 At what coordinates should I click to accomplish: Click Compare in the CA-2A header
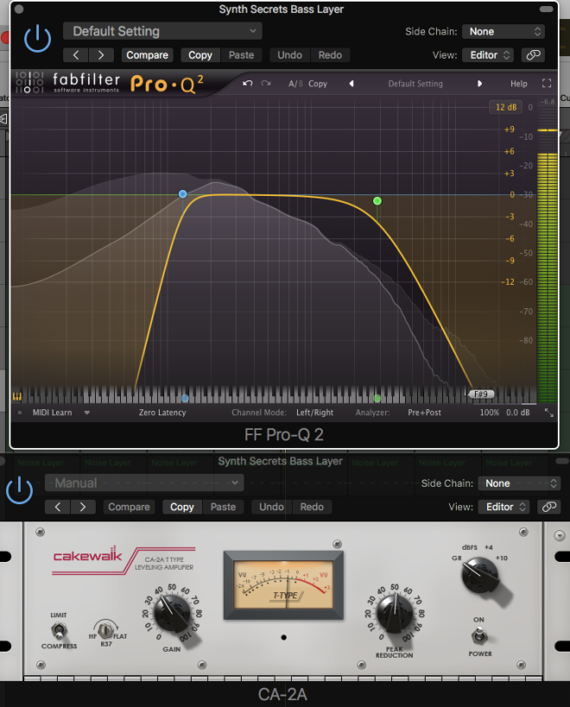point(129,507)
